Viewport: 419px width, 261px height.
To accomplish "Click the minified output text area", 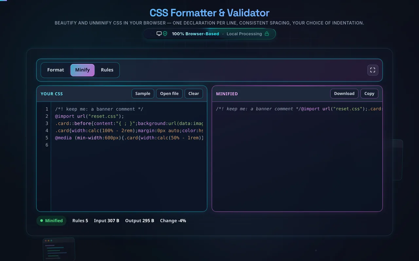I will click(x=297, y=157).
